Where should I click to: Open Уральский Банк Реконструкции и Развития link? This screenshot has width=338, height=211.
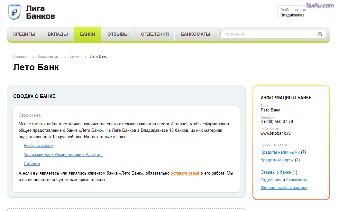(63, 155)
